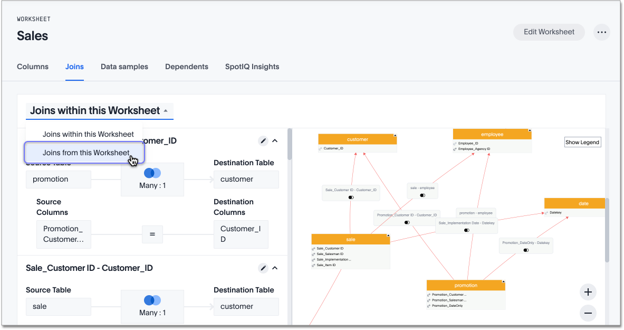Open the Joins within this Worksheet dropdown
The height and width of the screenshot is (330, 624).
pos(99,111)
